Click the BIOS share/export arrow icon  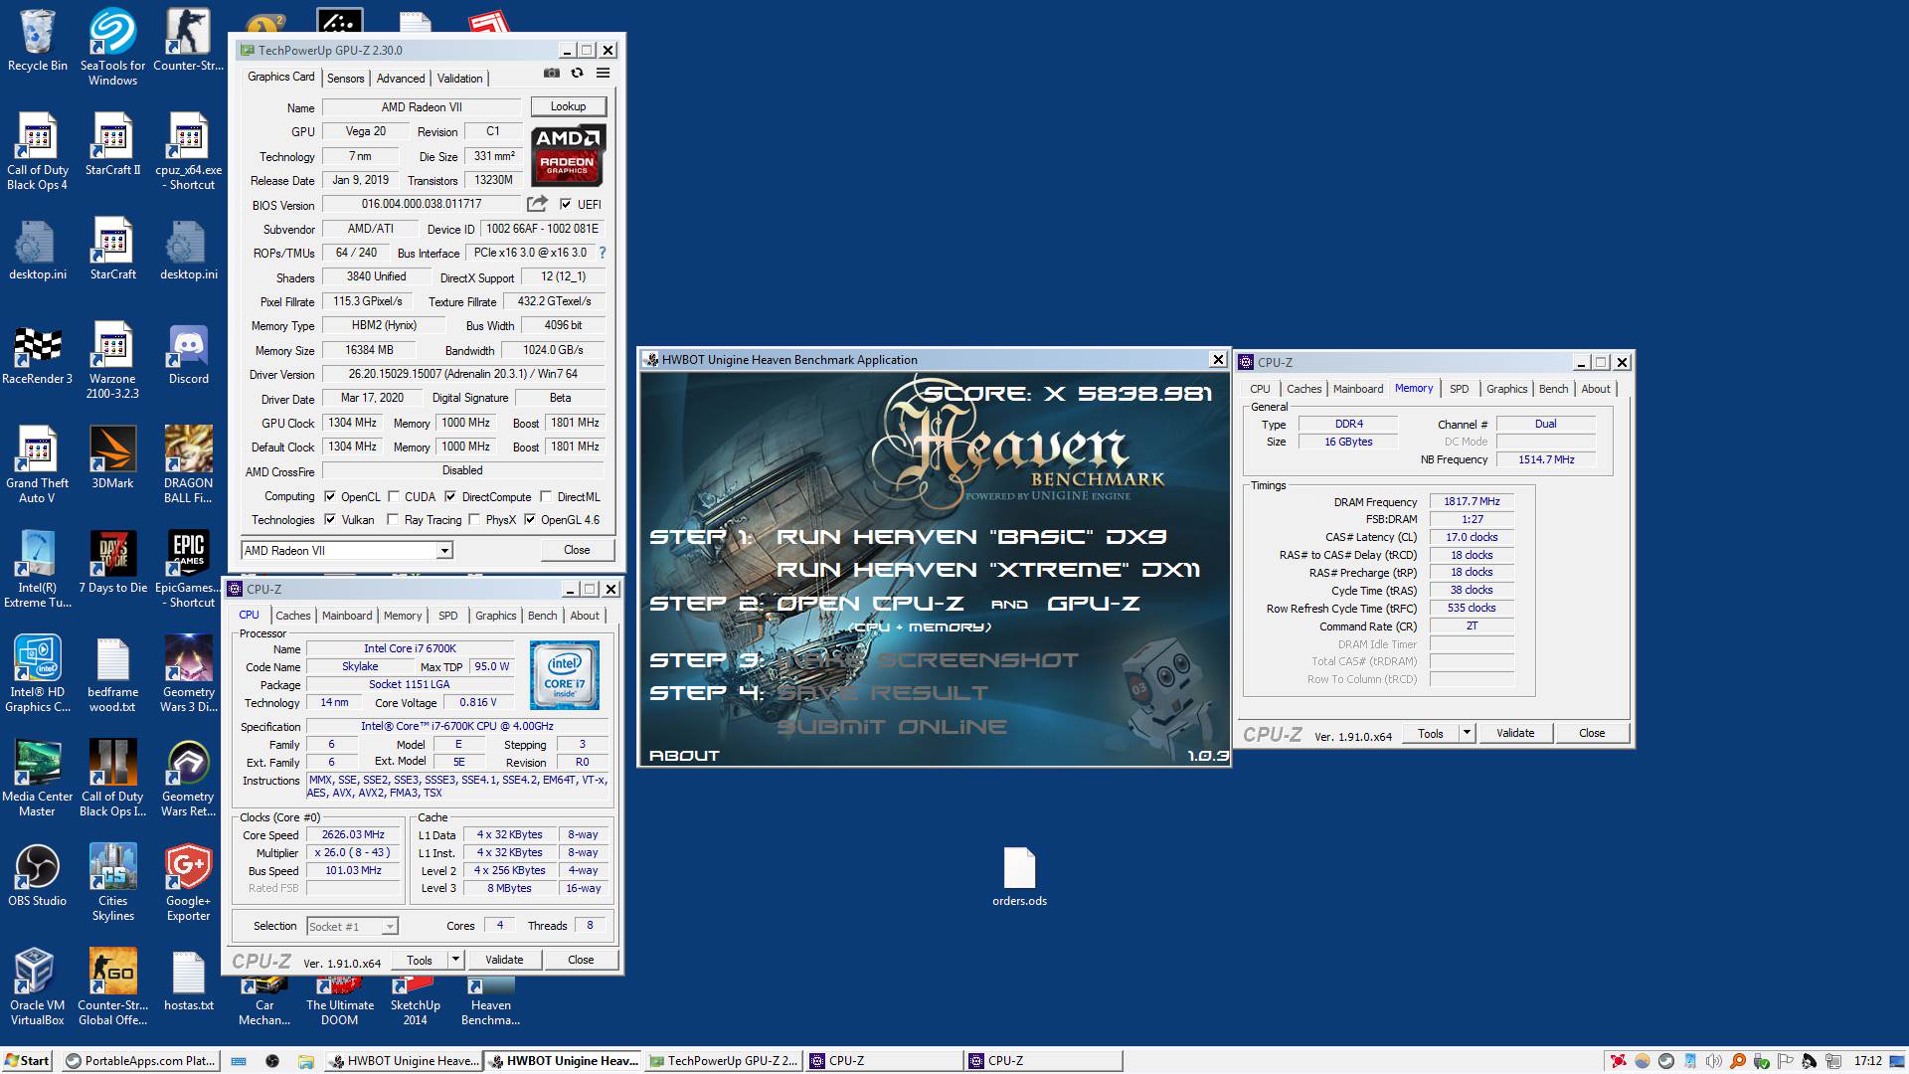pyautogui.click(x=537, y=204)
